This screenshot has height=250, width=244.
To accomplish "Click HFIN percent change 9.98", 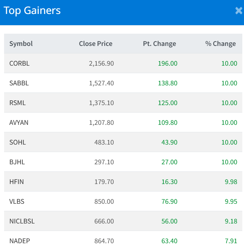I will click(231, 182).
